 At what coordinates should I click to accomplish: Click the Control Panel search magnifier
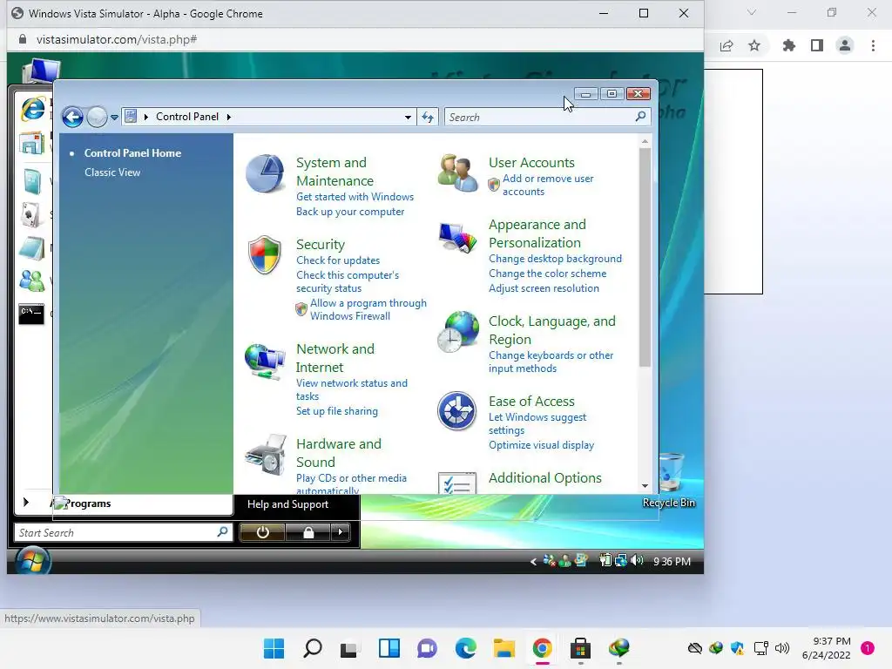pos(640,117)
